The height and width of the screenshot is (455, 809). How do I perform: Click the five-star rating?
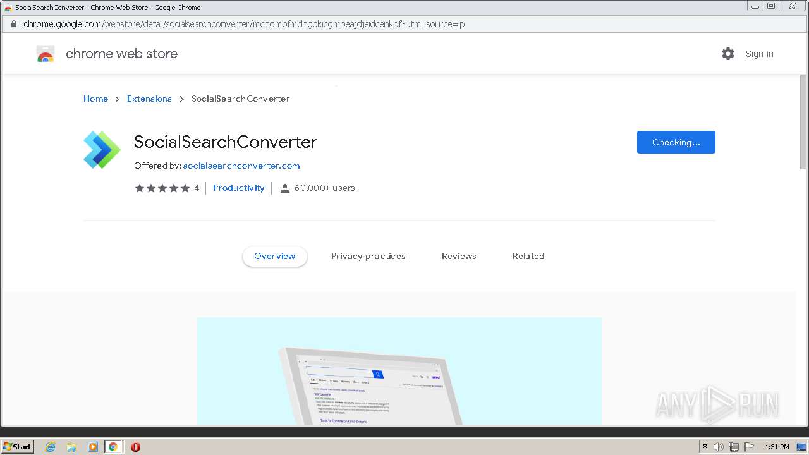[x=162, y=188]
